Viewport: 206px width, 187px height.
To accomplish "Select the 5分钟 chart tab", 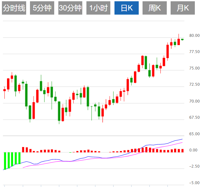I will (x=42, y=8).
